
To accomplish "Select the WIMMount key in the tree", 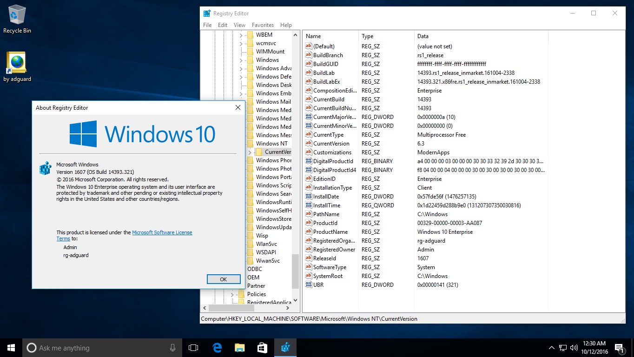I will tap(270, 52).
